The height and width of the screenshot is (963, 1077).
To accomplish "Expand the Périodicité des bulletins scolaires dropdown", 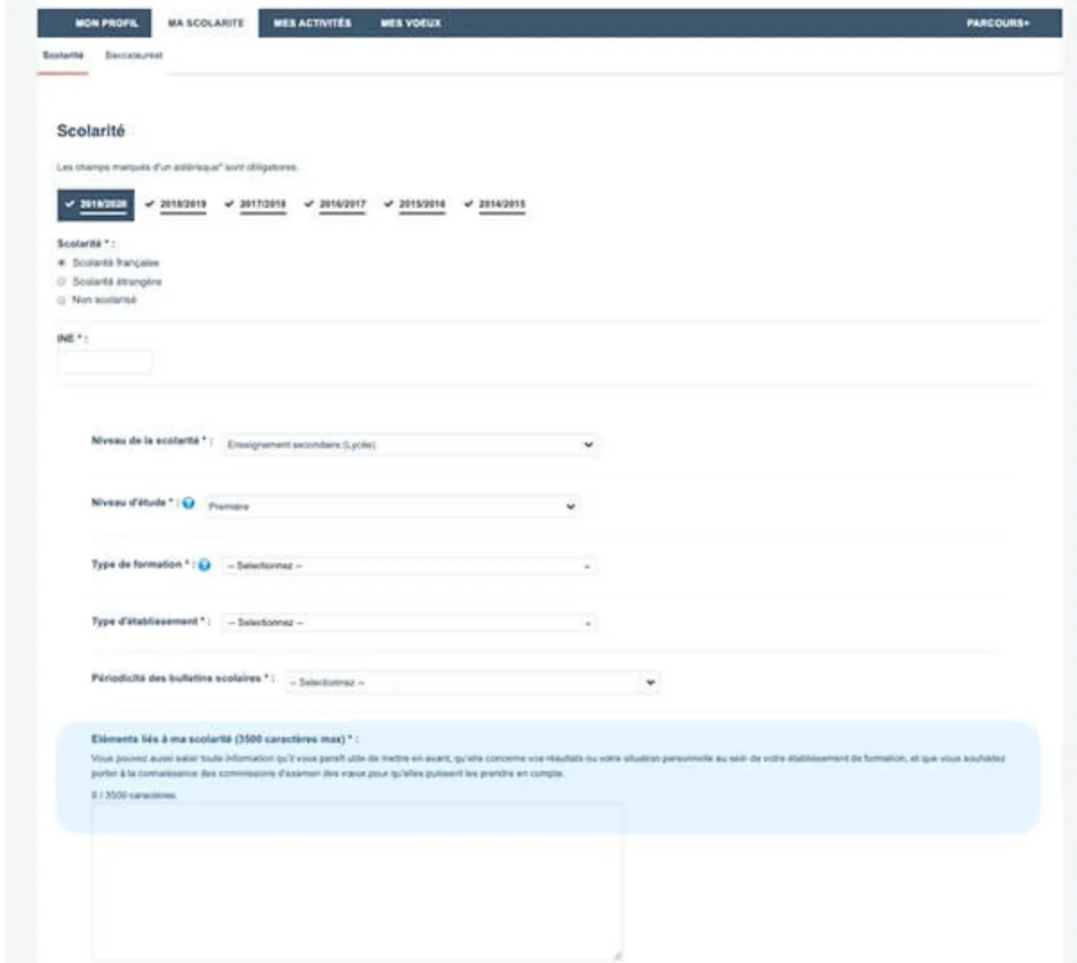I will pyautogui.click(x=472, y=682).
